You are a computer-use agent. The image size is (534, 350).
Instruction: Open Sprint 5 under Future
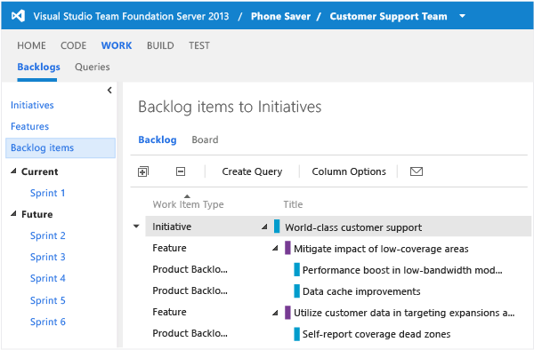tap(48, 300)
